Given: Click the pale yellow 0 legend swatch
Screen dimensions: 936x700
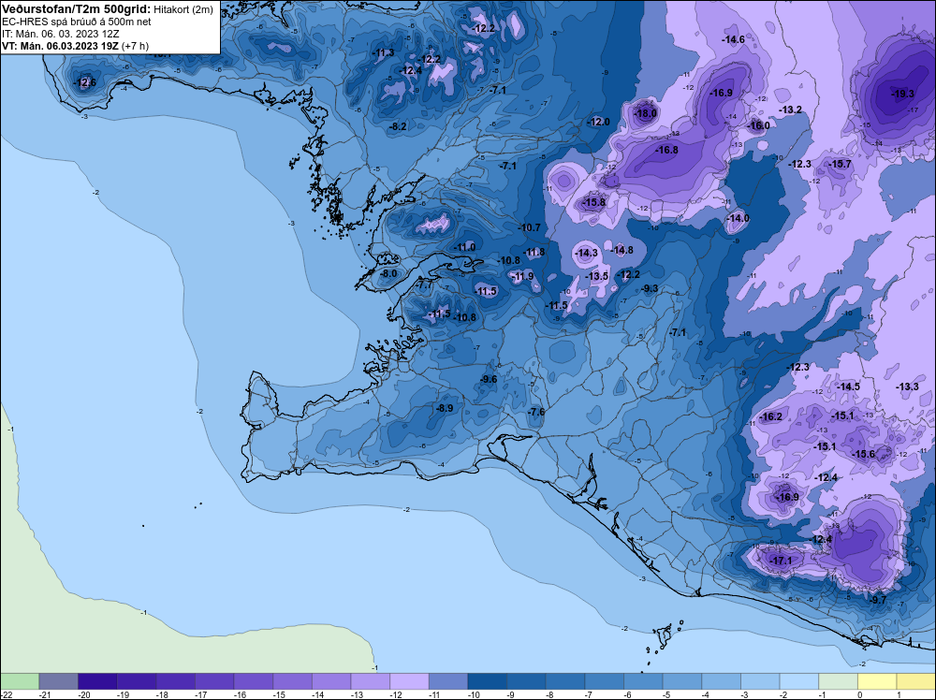Looking at the screenshot, I should (x=878, y=681).
